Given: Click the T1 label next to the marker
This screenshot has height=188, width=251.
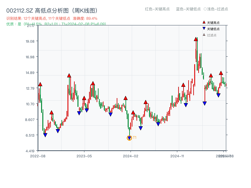Looking at the screenshot, I should (x=135, y=137).
